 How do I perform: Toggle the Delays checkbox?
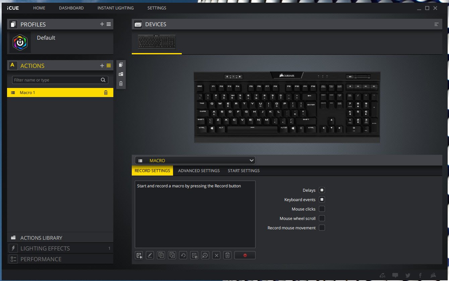click(x=322, y=190)
